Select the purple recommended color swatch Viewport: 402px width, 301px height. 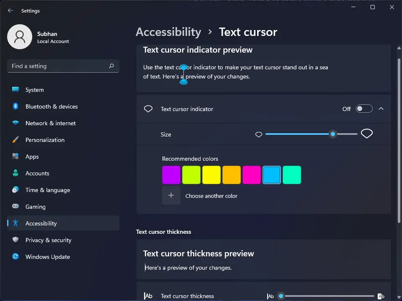click(171, 175)
